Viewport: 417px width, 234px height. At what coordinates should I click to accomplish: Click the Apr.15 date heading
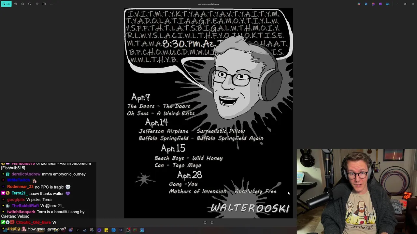tap(173, 149)
